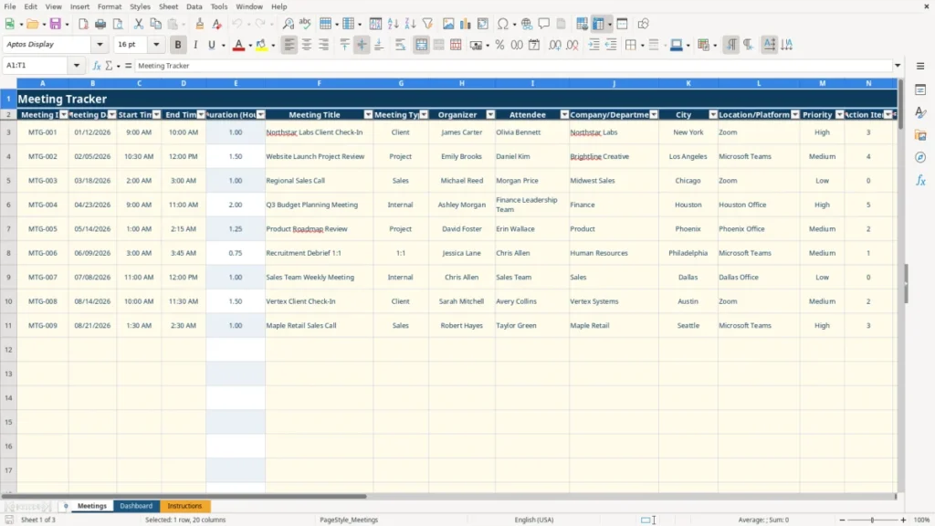Image resolution: width=935 pixels, height=526 pixels.
Task: Click Merge and Center Cells icon
Action: (x=421, y=45)
